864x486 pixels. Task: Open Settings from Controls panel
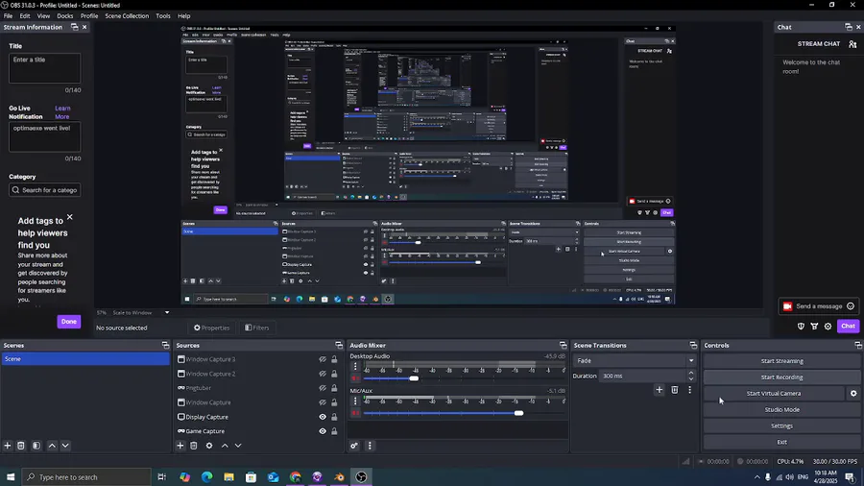[781, 425]
